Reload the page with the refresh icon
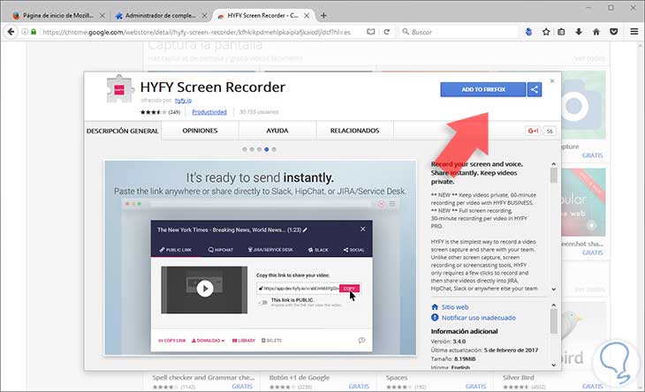The image size is (645, 392). click(x=387, y=32)
